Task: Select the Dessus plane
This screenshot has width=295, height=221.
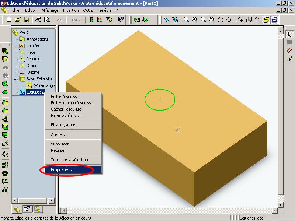Action: [33, 59]
